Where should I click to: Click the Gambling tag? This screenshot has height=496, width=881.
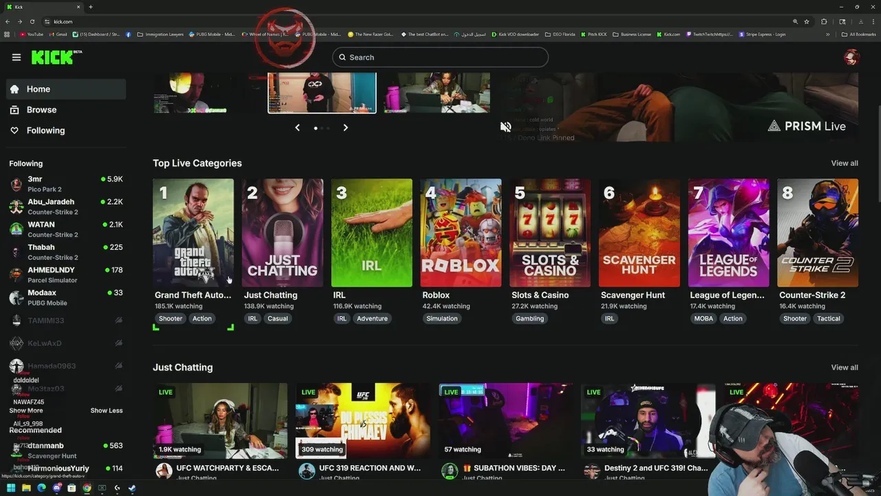pos(530,318)
